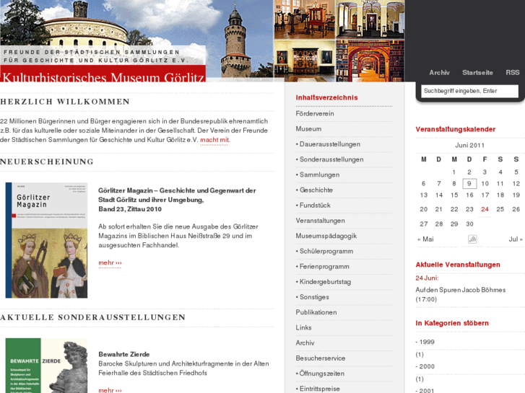Open the Bewahrte Zierde exhibition thumbnail
Viewport: 525px width, 393px height.
[x=46, y=366]
